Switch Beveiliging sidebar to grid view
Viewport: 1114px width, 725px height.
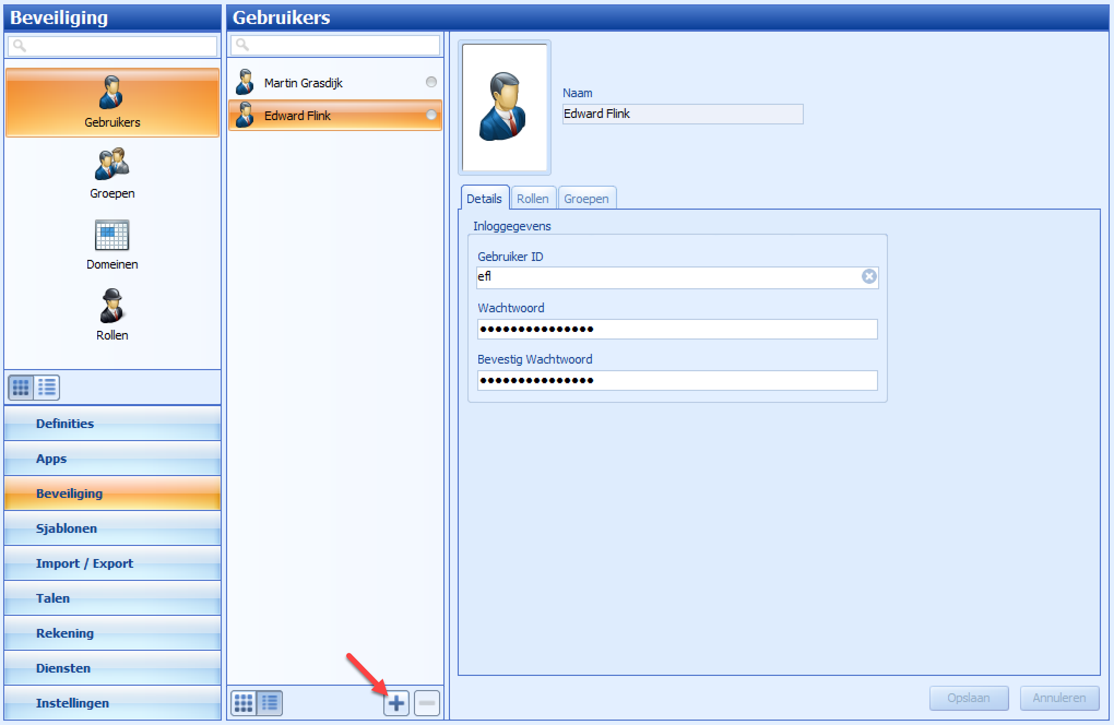[x=21, y=388]
